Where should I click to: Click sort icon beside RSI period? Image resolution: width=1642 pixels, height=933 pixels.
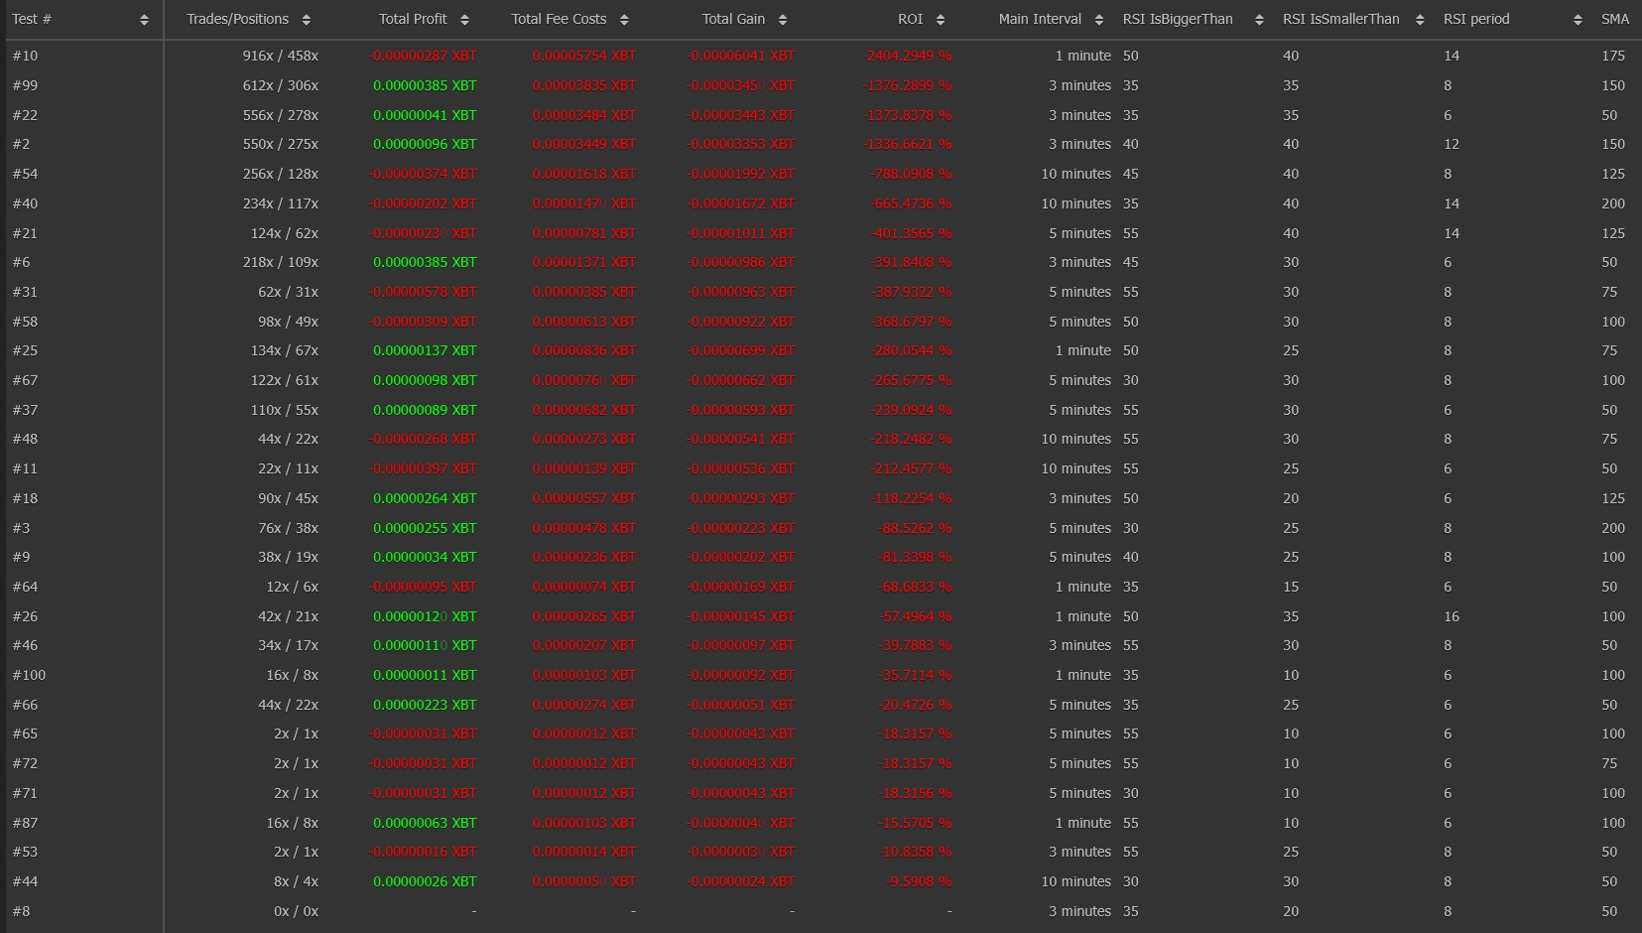(x=1578, y=20)
